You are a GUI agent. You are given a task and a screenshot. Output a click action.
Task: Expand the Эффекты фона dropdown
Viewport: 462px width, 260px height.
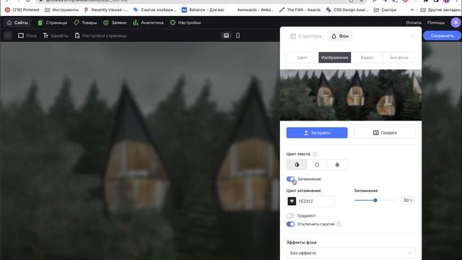351,253
